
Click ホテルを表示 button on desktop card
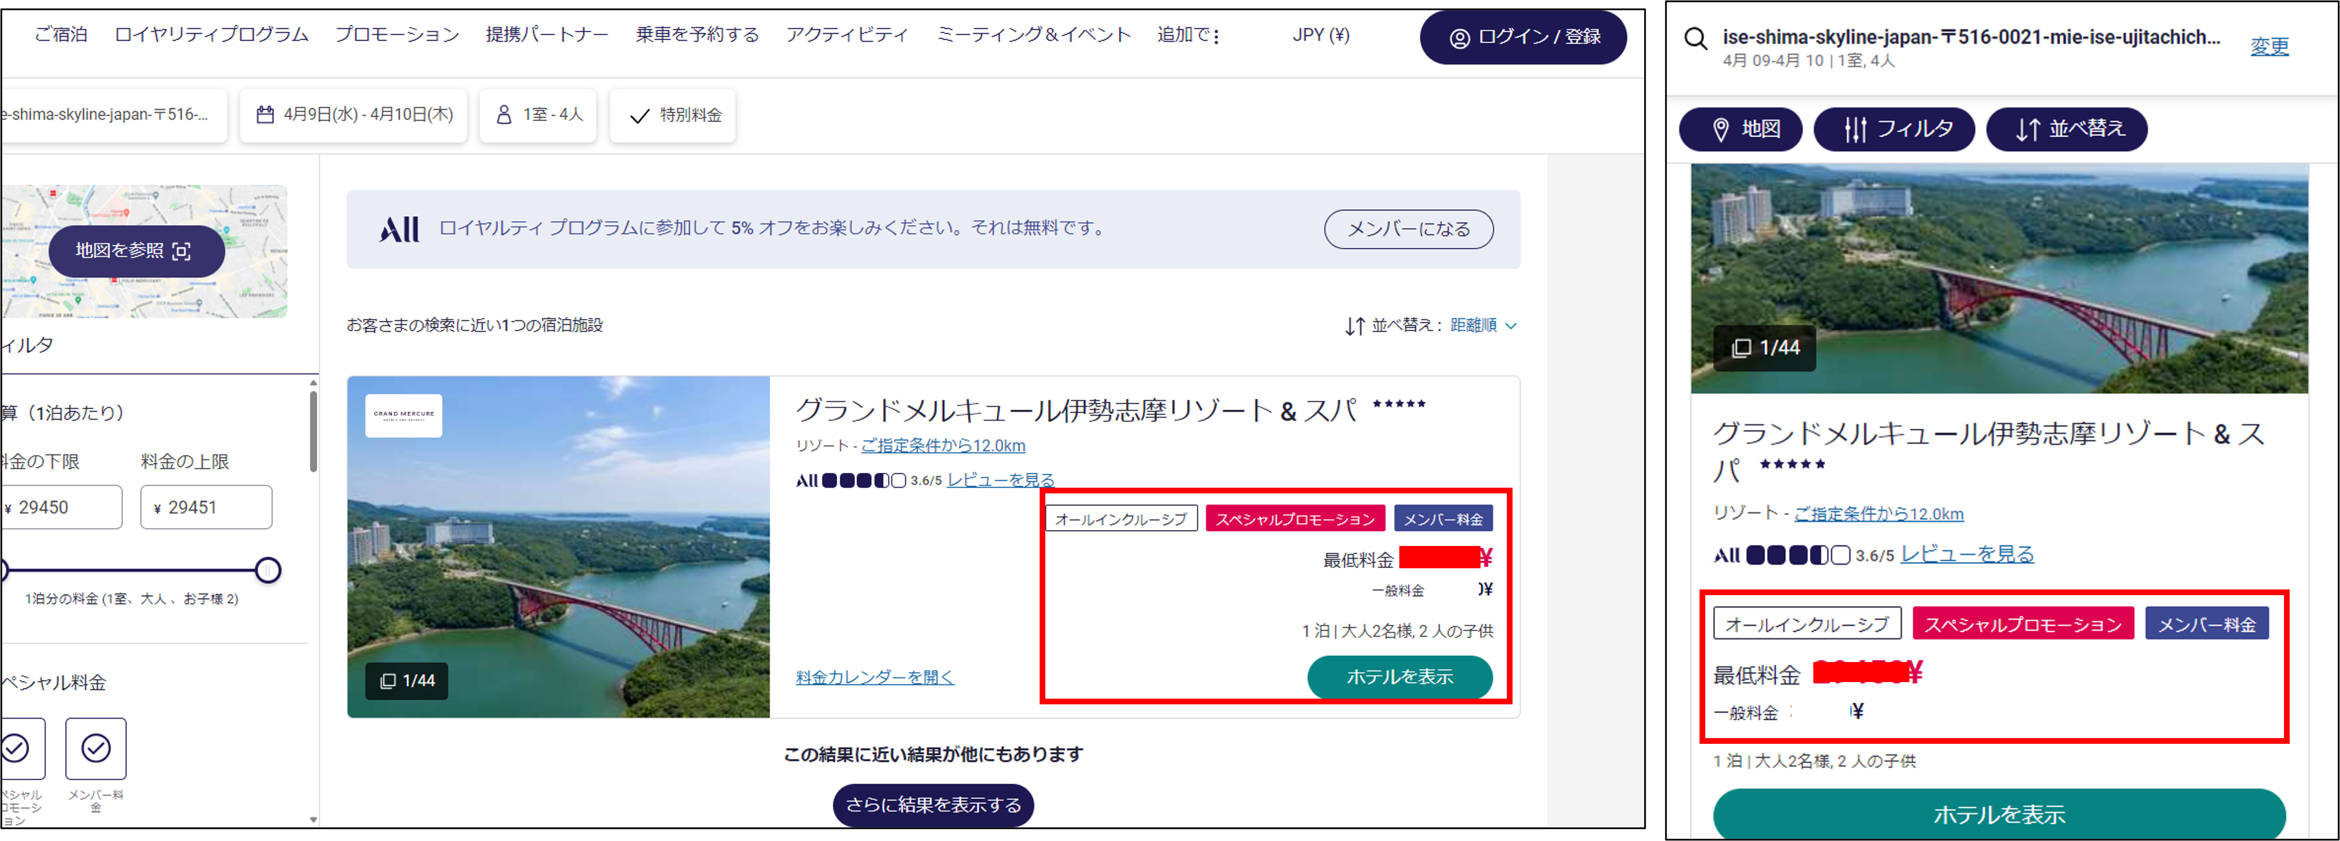click(x=1400, y=676)
